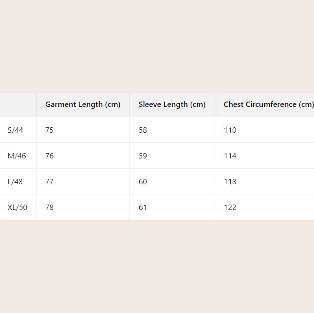Screen dimensions: 314x313
Task: Click the empty top-left header cell
Action: point(18,105)
